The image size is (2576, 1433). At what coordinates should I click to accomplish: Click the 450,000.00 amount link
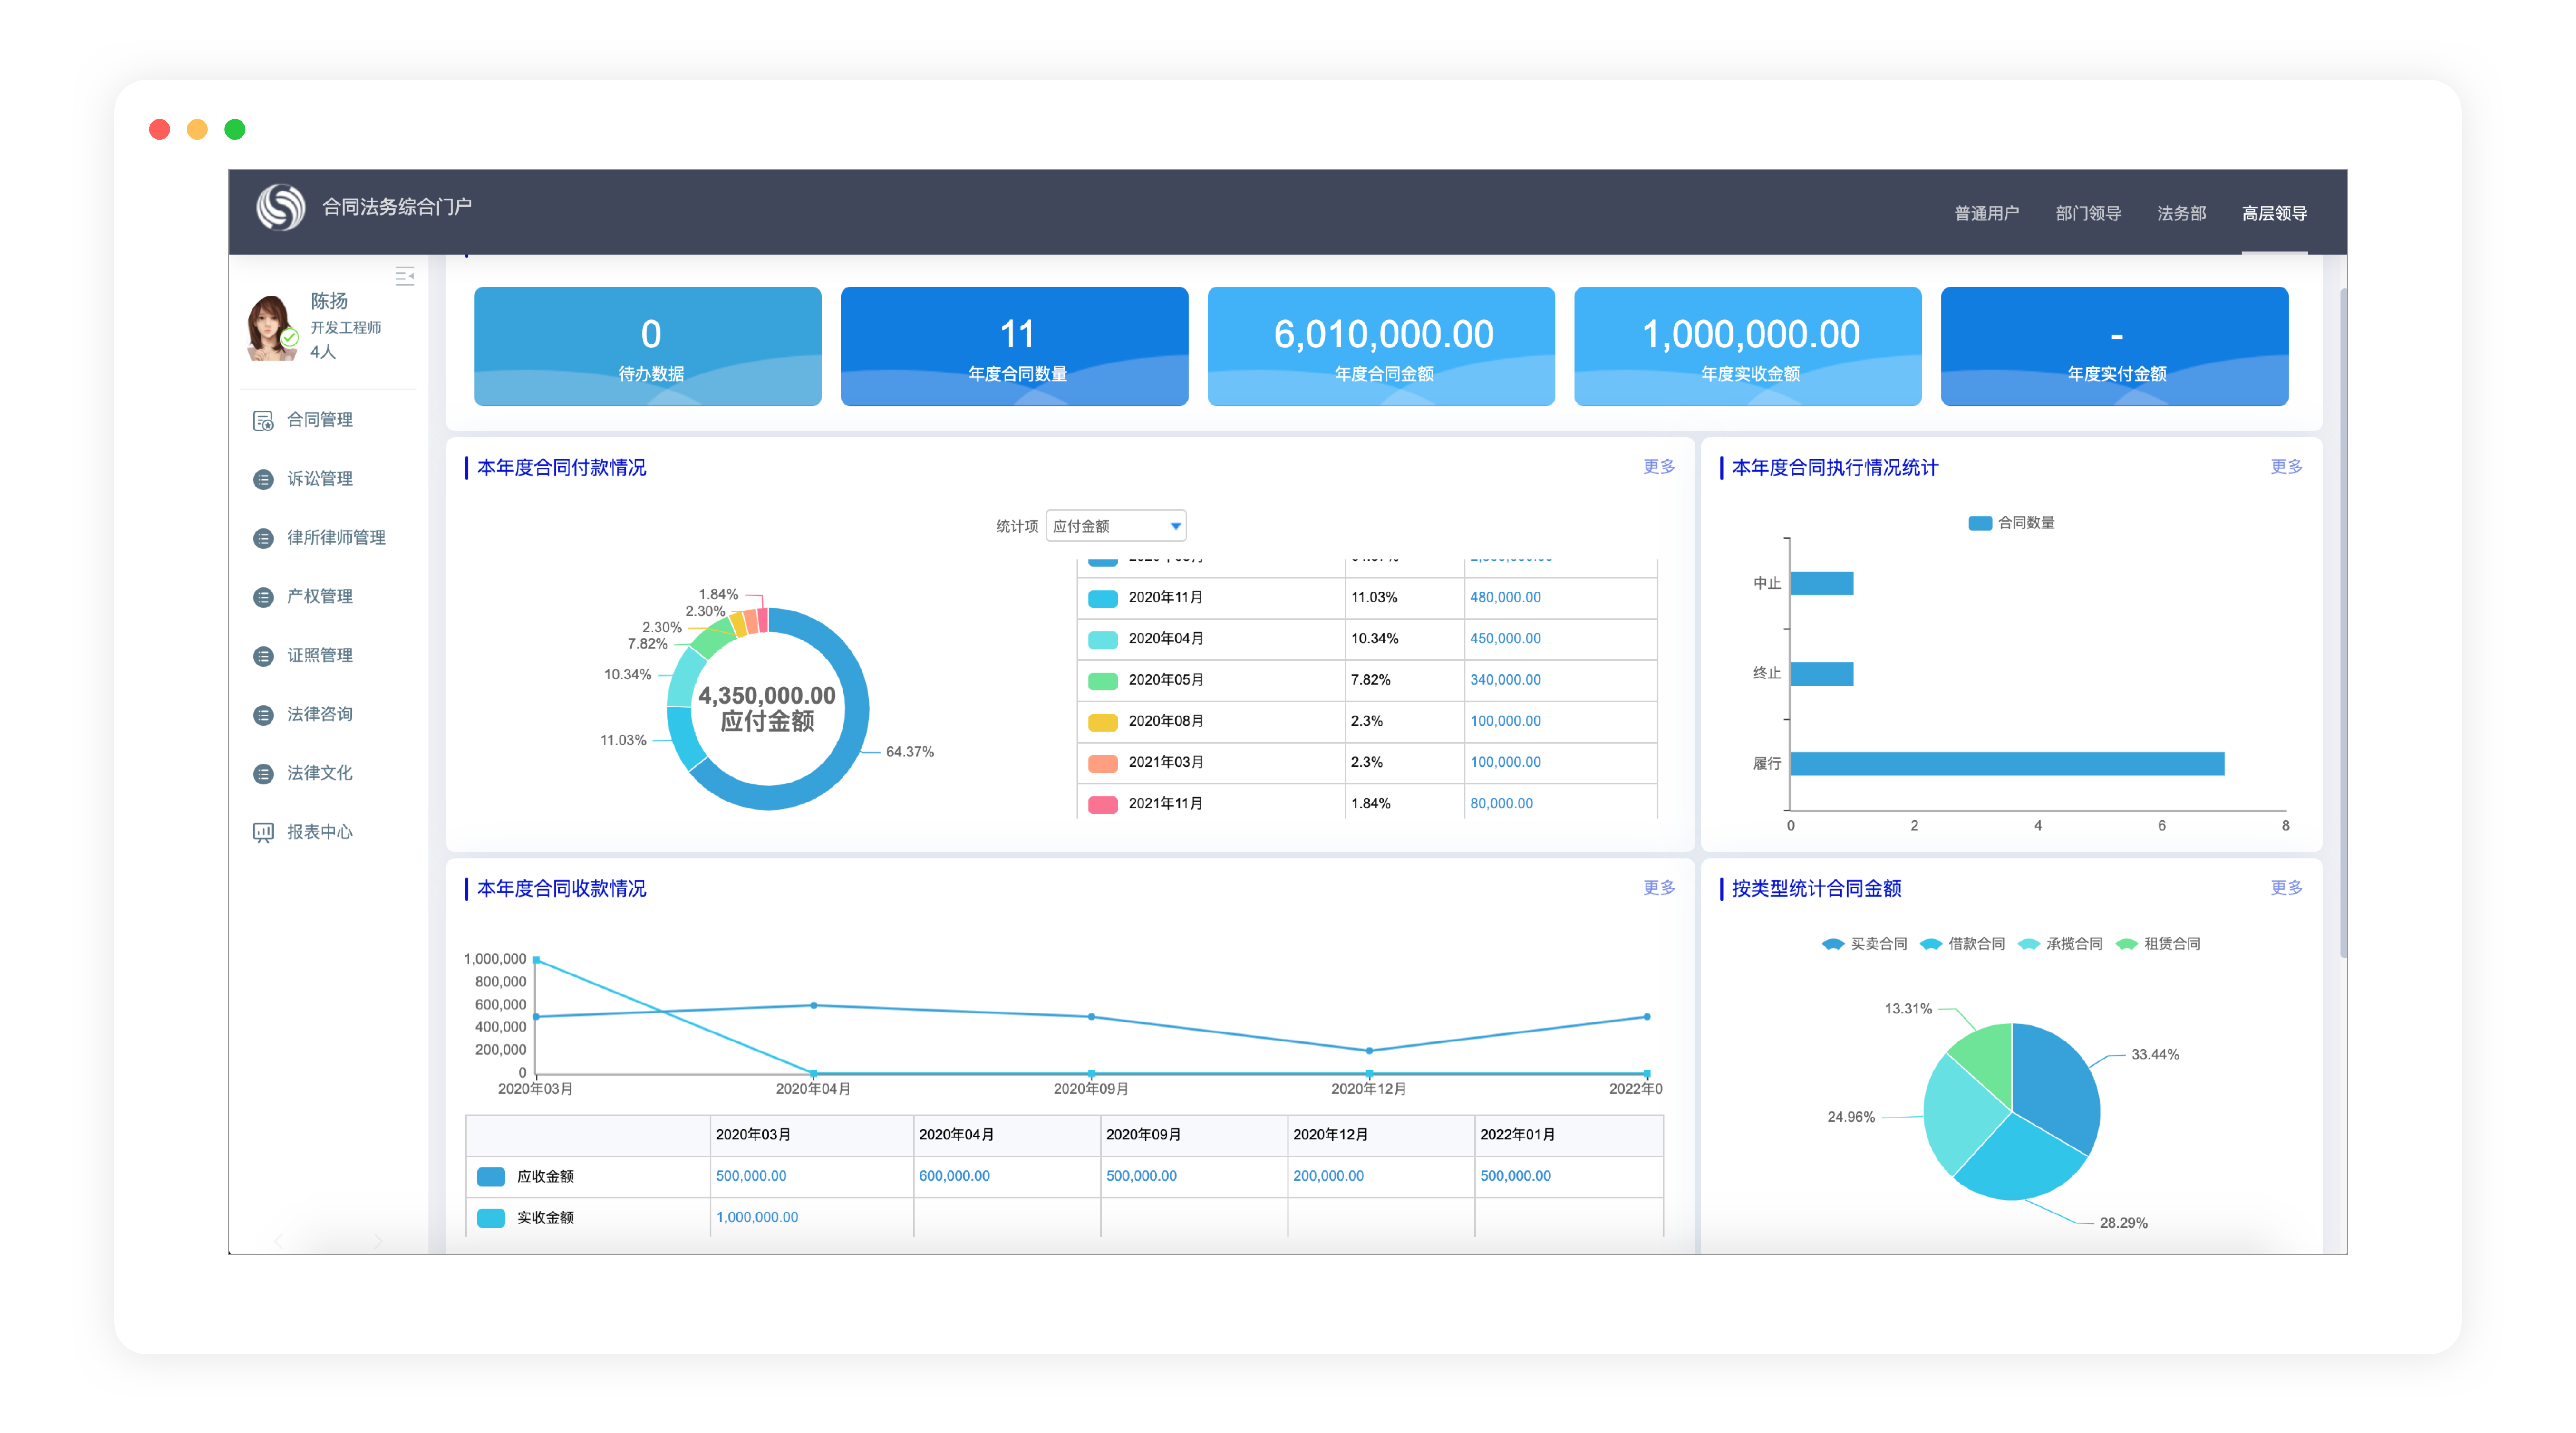pyautogui.click(x=1505, y=639)
